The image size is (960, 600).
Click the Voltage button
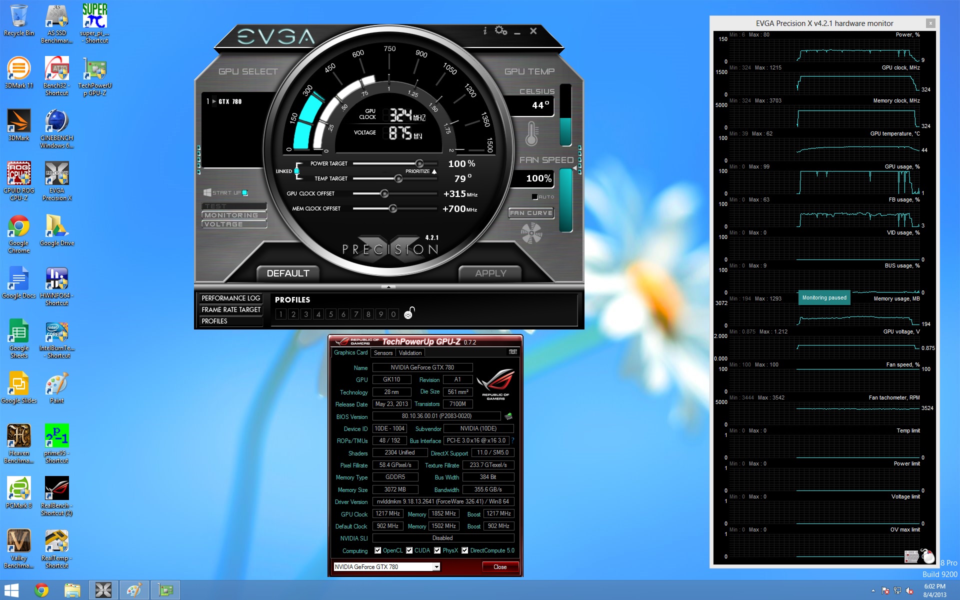[x=234, y=224]
